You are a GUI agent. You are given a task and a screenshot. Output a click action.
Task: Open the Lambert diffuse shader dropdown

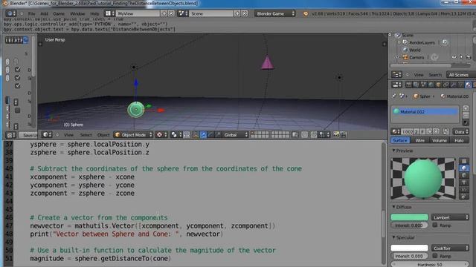coord(450,217)
